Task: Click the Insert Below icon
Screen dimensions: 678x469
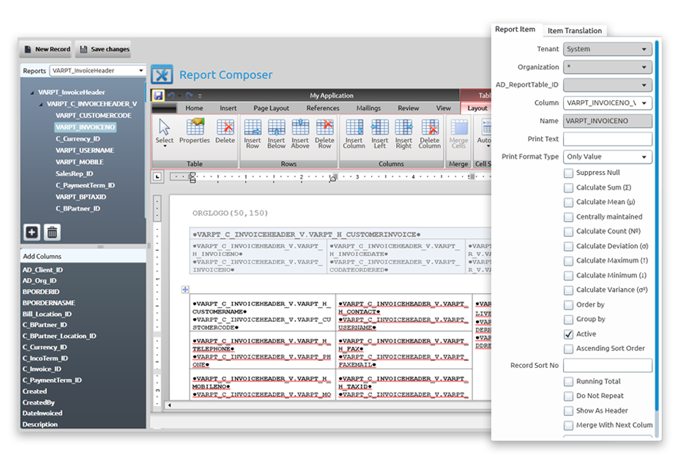Action: 276,134
